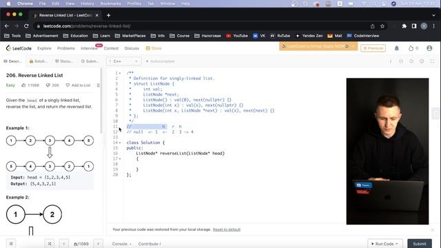Switch to the Discuss tab
Image resolution: width=441 pixels, height=248 pixels.
click(x=64, y=61)
